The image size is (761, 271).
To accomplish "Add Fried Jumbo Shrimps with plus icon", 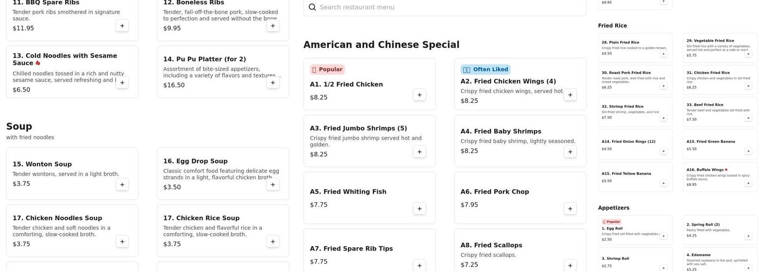I will click(419, 152).
